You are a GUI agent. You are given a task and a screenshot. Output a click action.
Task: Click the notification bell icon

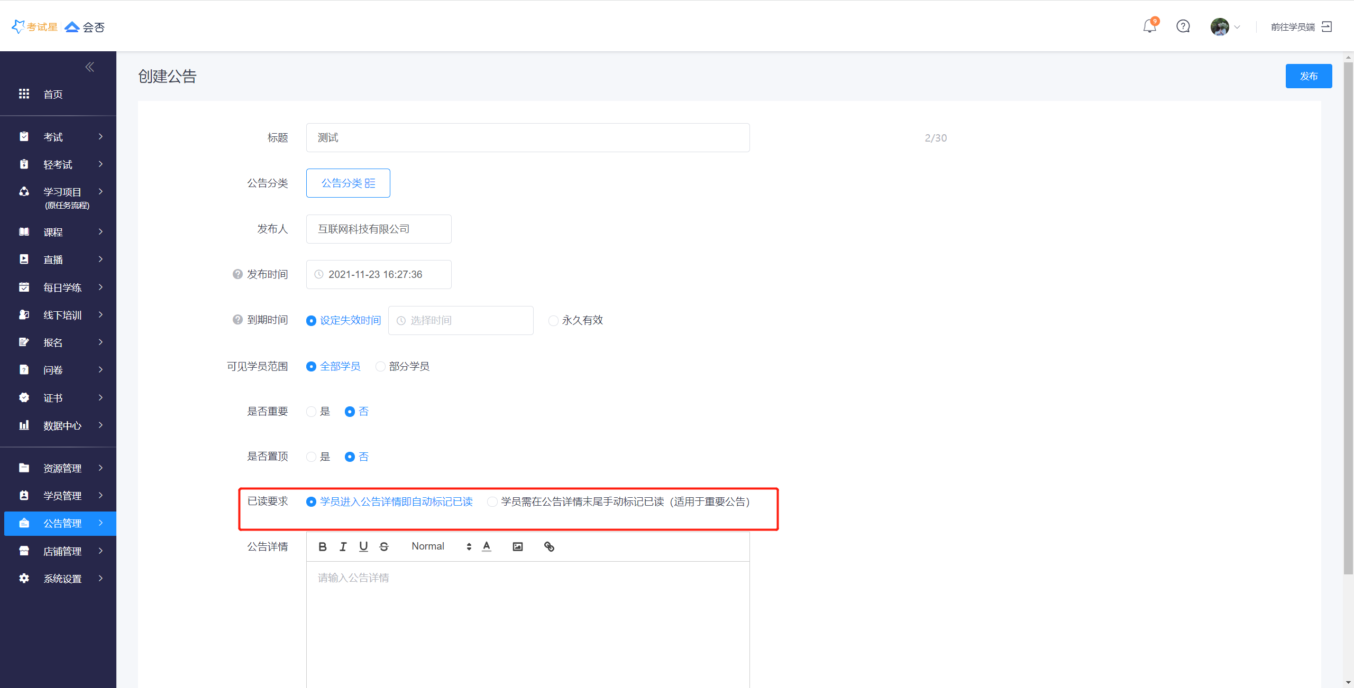pos(1149,26)
